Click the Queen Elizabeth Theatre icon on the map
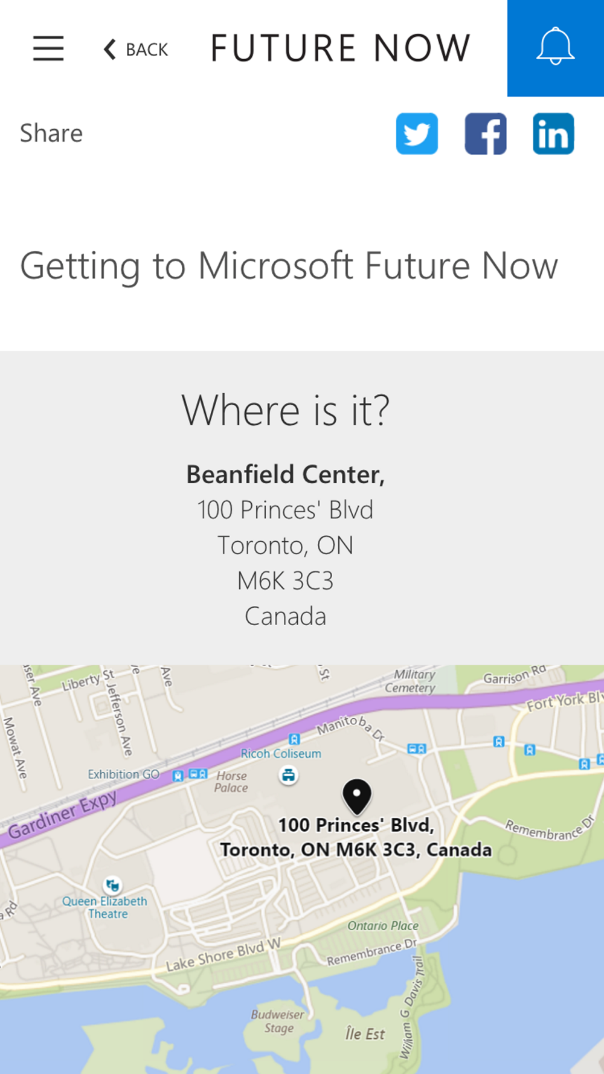This screenshot has height=1074, width=604. click(x=112, y=886)
